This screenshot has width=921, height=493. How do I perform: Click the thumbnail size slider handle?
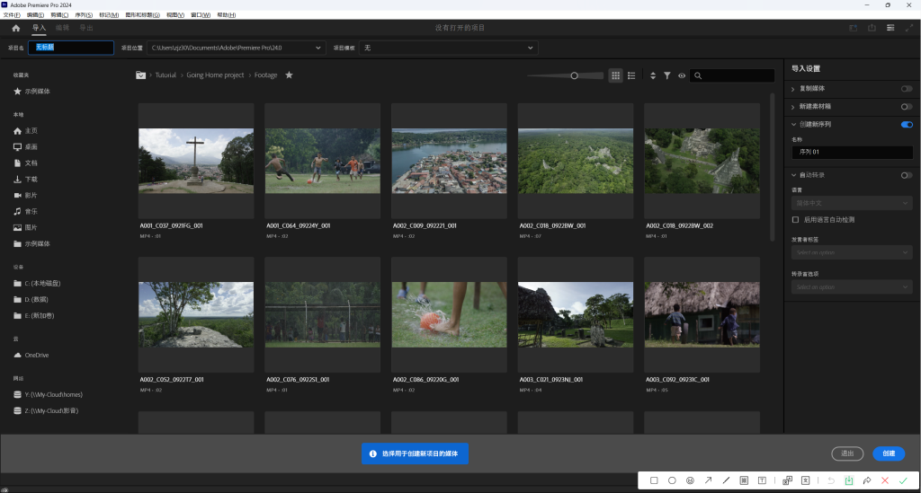(x=574, y=76)
